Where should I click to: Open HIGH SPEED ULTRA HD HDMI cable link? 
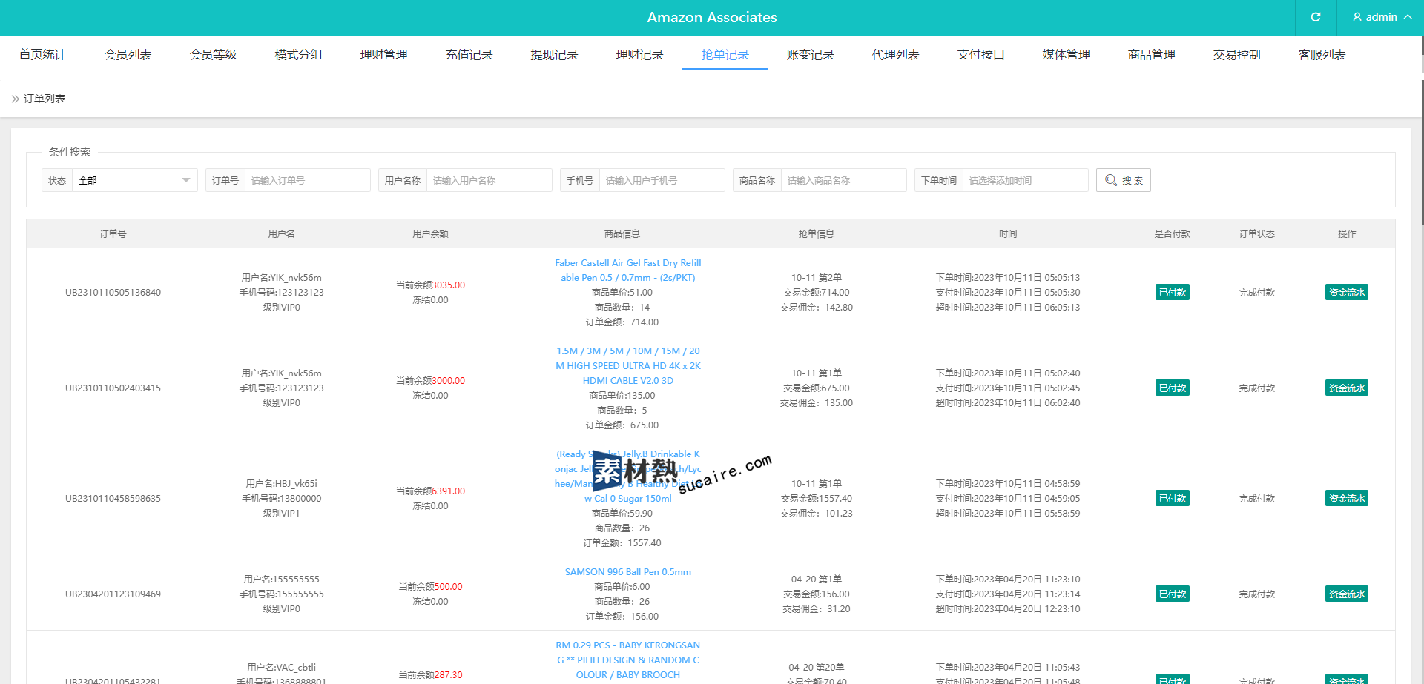point(627,365)
